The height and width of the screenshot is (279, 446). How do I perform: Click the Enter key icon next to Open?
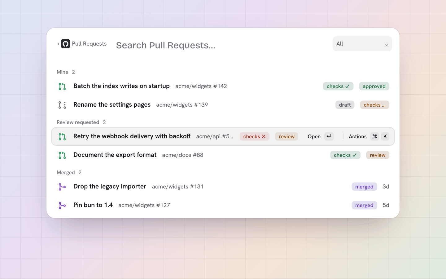click(329, 136)
